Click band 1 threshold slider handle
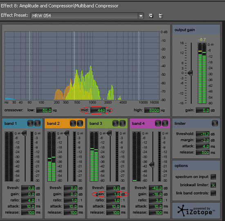The height and width of the screenshot is (221, 225). click(x=24, y=133)
